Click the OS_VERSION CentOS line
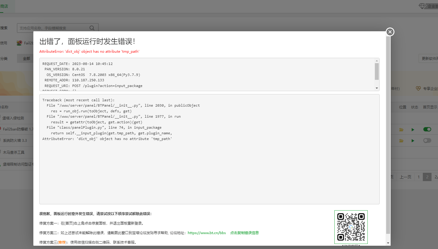Viewport: 438px width, 249px height. 93,75
